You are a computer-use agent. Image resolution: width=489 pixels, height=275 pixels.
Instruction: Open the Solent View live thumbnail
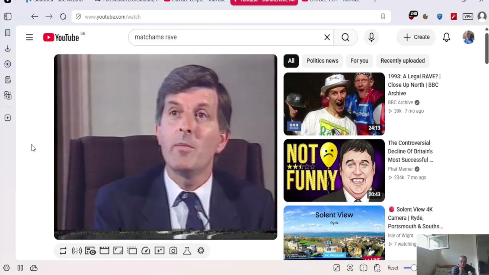click(334, 233)
